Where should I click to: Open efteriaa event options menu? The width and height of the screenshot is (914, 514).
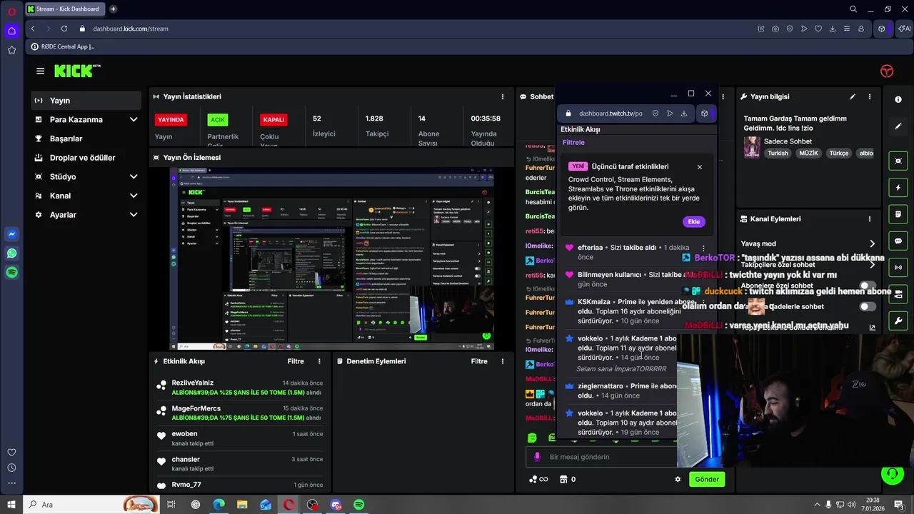coord(703,248)
